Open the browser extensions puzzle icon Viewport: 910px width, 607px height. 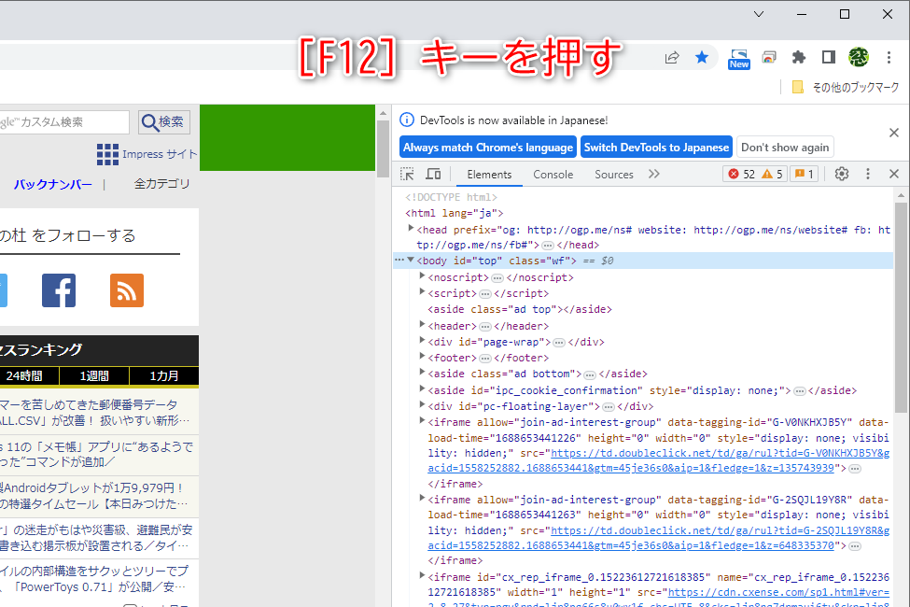point(798,57)
